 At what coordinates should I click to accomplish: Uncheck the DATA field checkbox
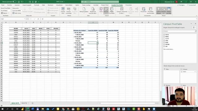(164, 35)
